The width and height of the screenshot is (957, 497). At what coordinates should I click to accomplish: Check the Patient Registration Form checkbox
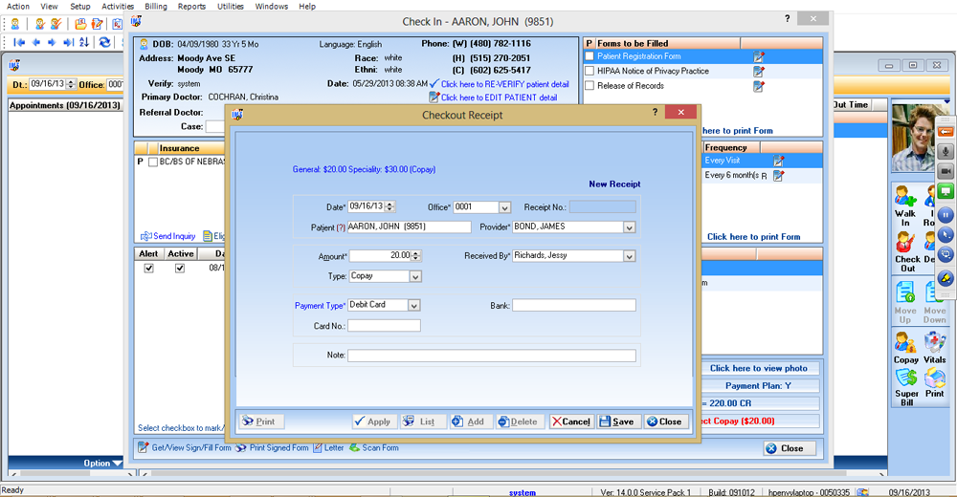click(x=590, y=57)
